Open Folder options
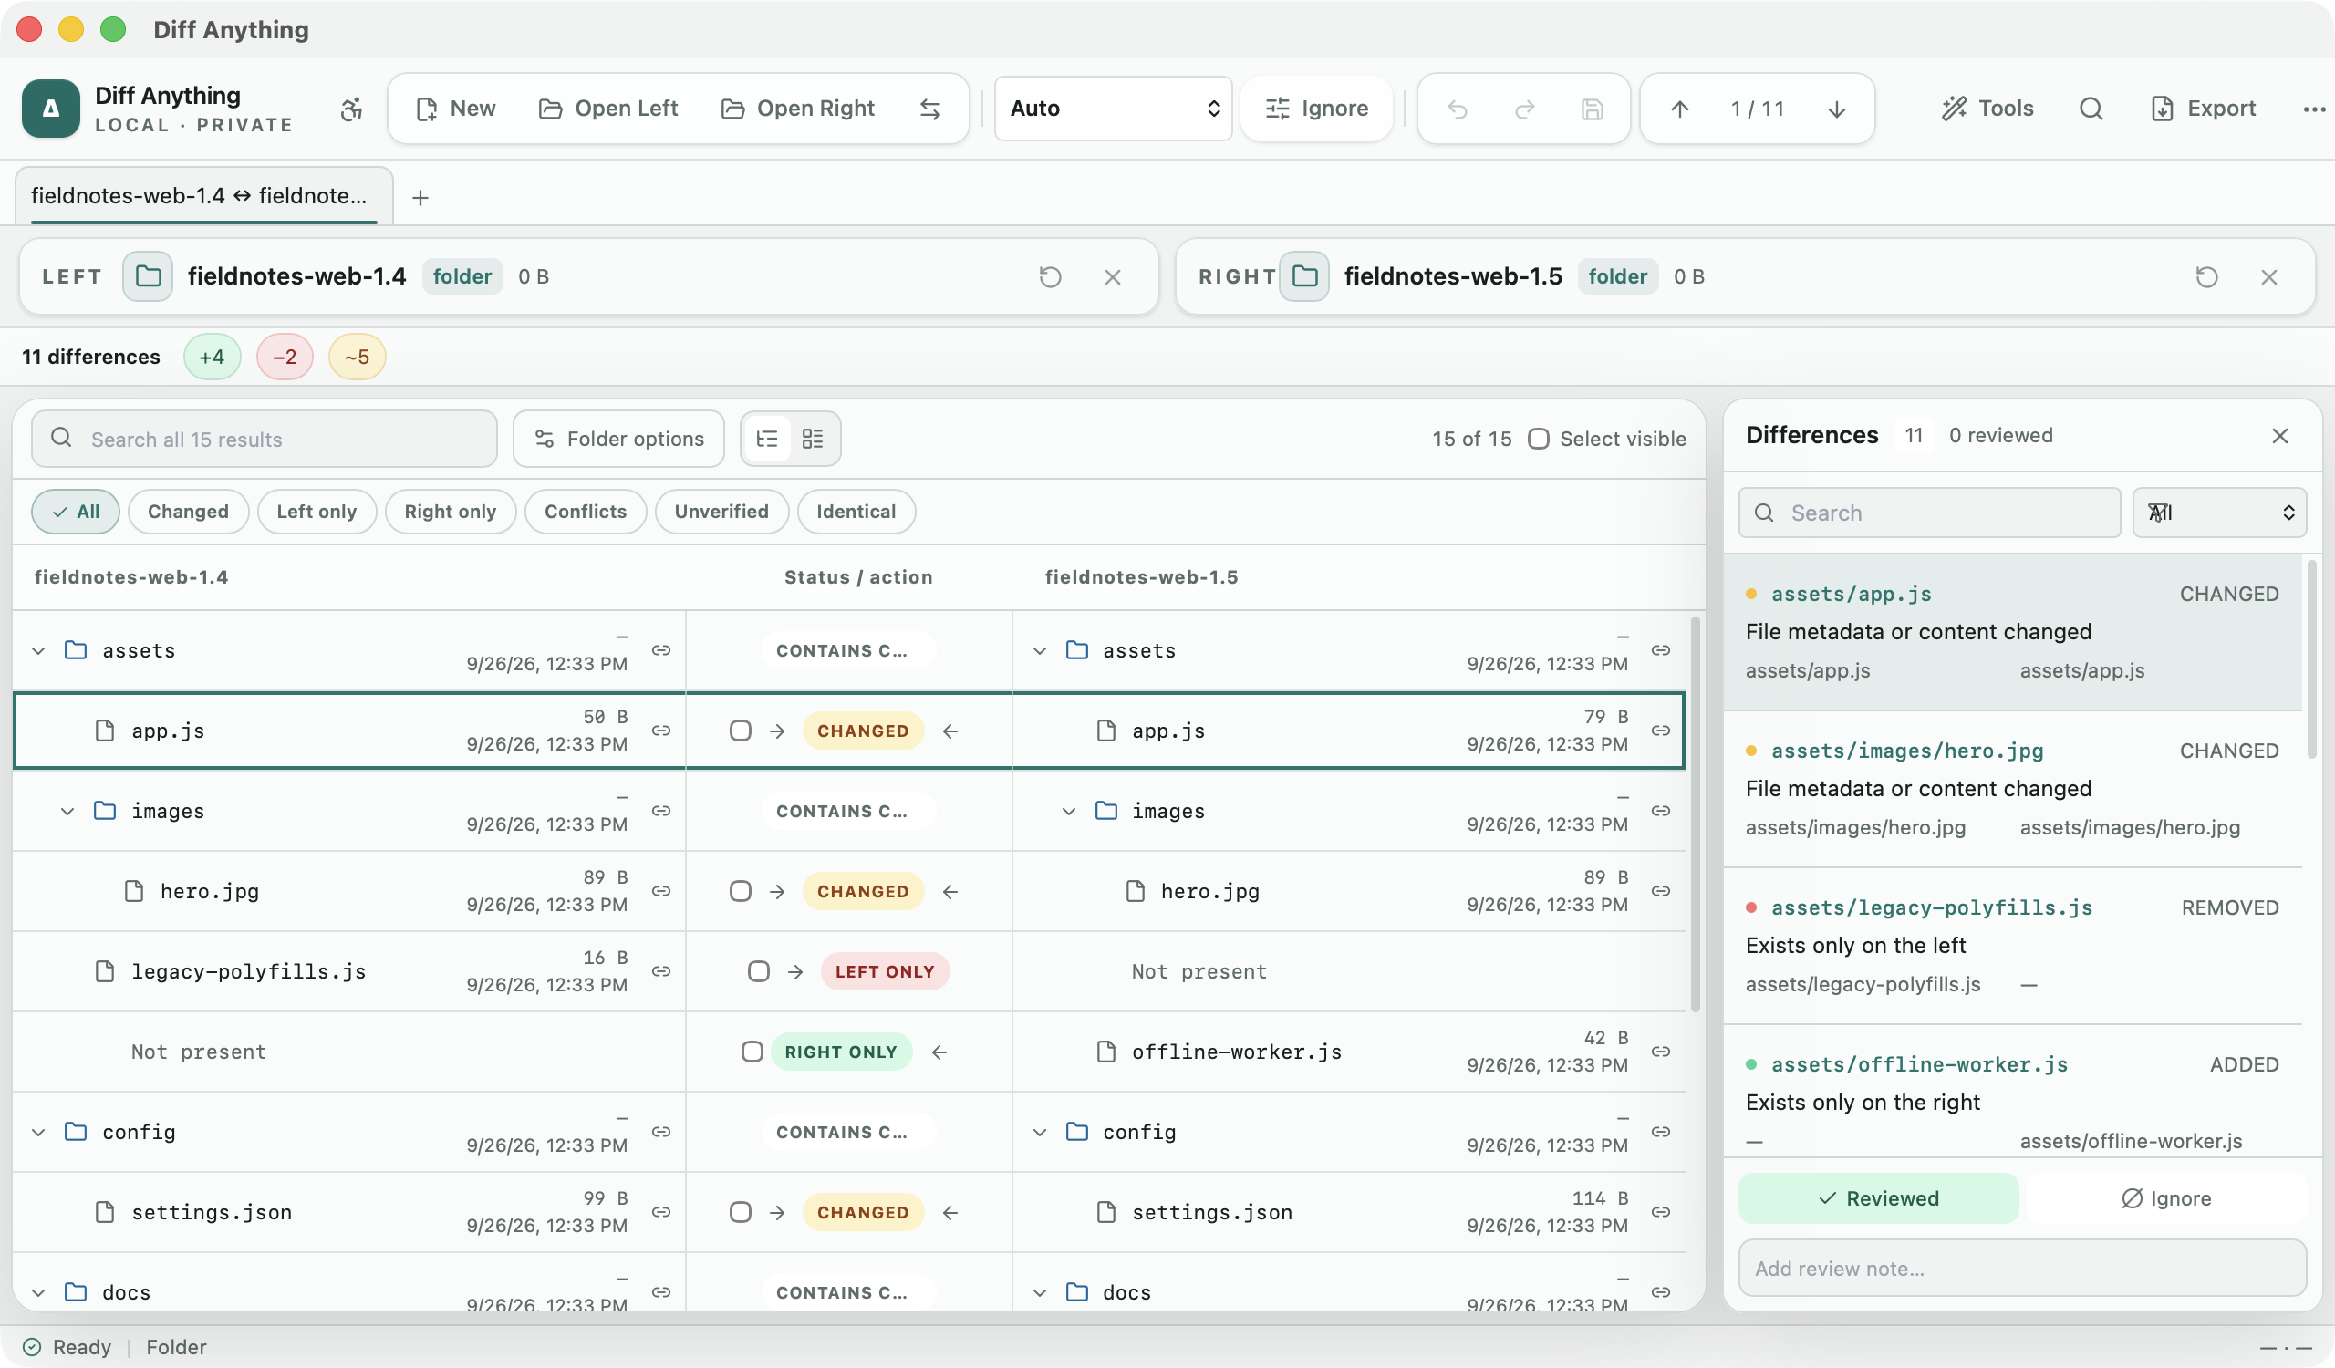Image resolution: width=2335 pixels, height=1368 pixels. click(x=619, y=439)
